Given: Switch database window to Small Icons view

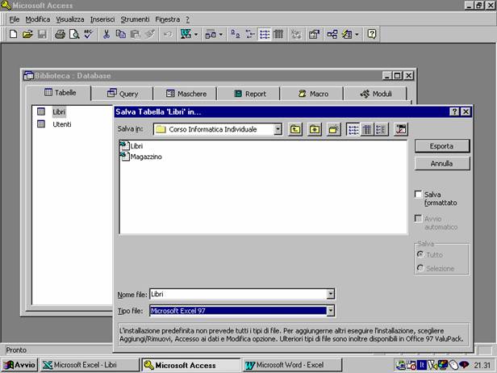Looking at the screenshot, I should 250,34.
